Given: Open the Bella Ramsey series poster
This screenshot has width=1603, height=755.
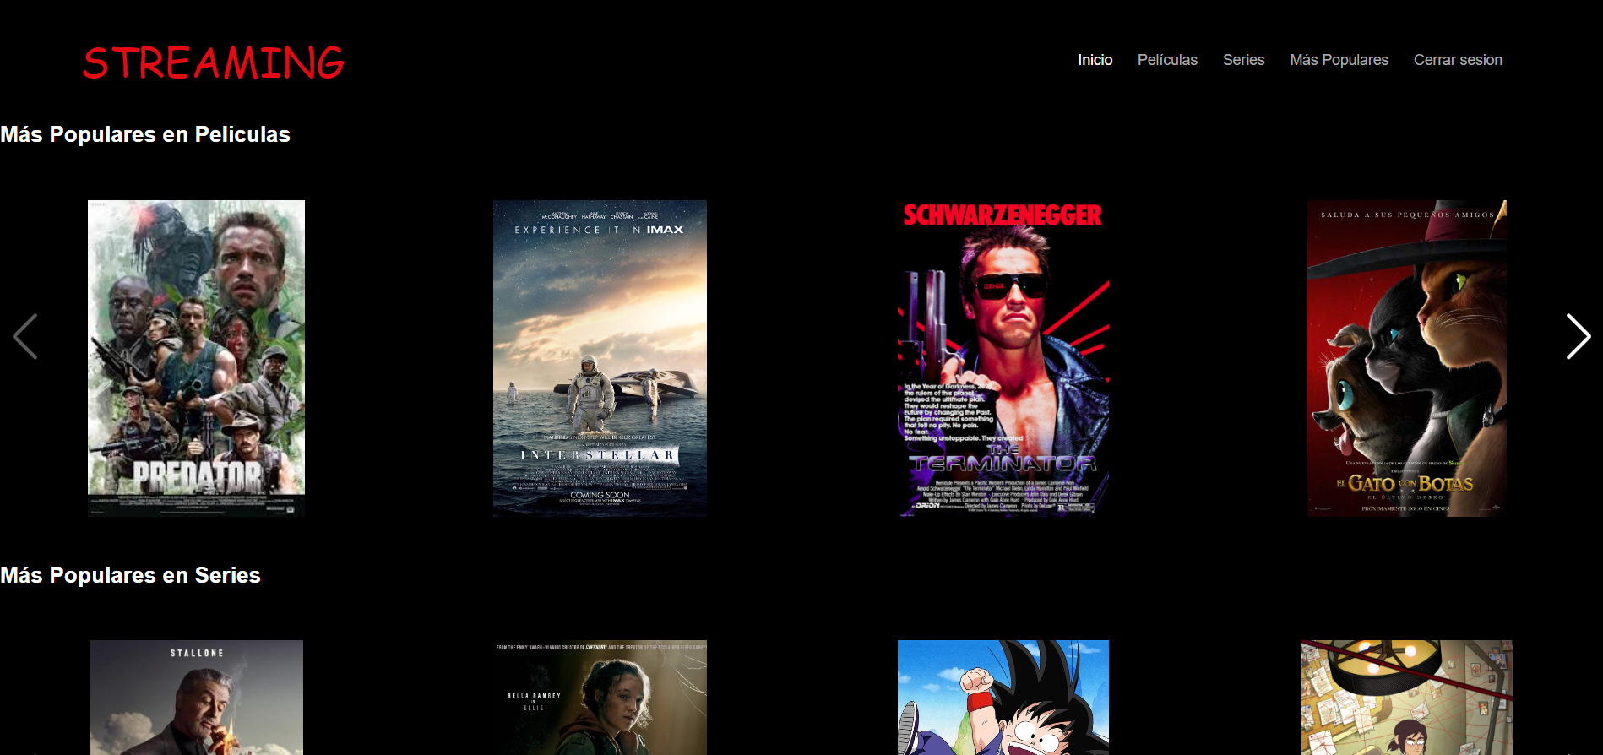Looking at the screenshot, I should 600,697.
